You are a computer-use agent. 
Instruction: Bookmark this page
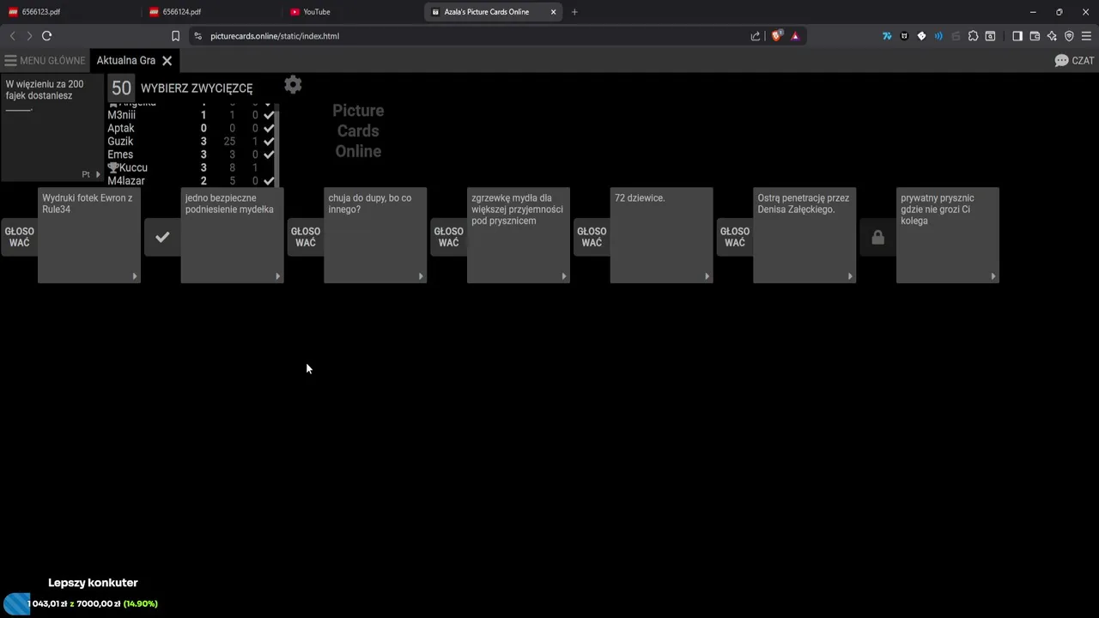(x=175, y=36)
